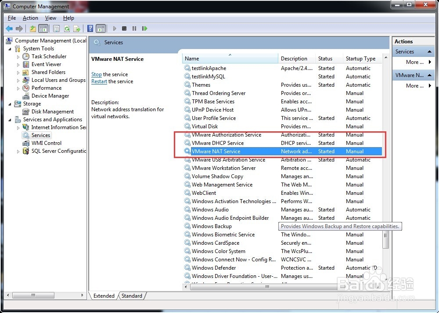This screenshot has height=313, width=439.
Task: Select the testlinkApache service
Action: 282,68
